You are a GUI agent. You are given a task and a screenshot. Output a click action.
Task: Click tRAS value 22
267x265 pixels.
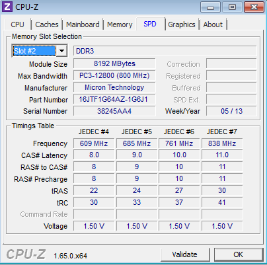[94, 190]
